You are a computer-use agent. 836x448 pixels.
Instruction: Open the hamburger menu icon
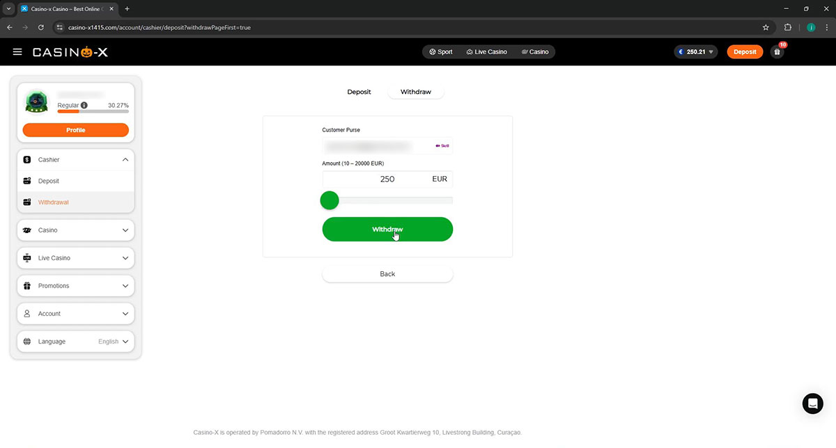17,52
